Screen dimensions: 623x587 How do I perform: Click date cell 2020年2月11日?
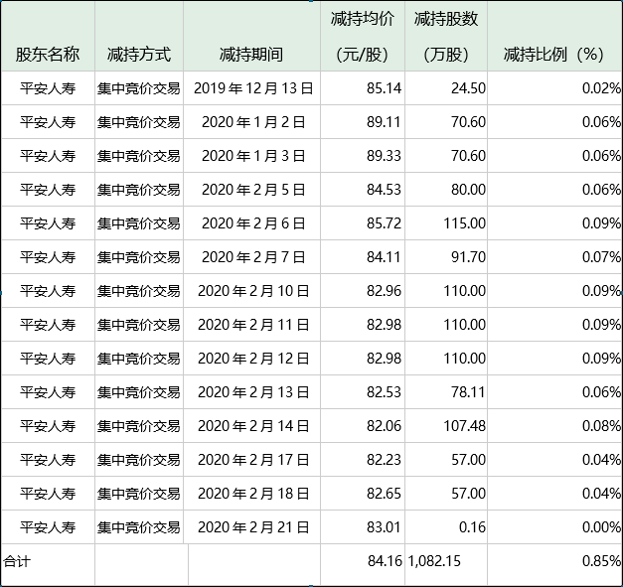[x=253, y=325]
